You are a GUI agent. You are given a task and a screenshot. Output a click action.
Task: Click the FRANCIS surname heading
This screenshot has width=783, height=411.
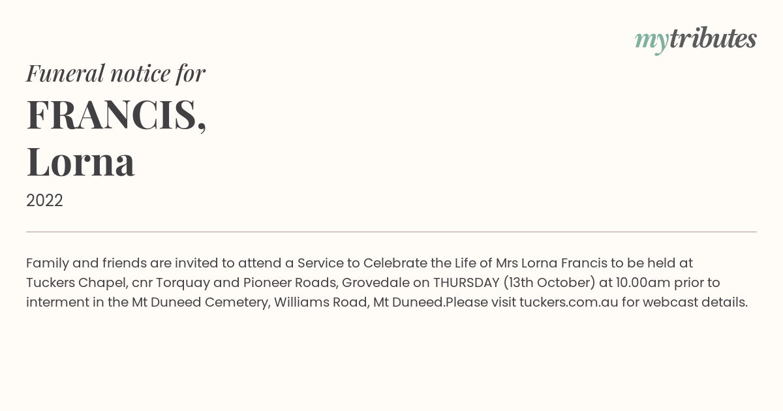click(116, 115)
